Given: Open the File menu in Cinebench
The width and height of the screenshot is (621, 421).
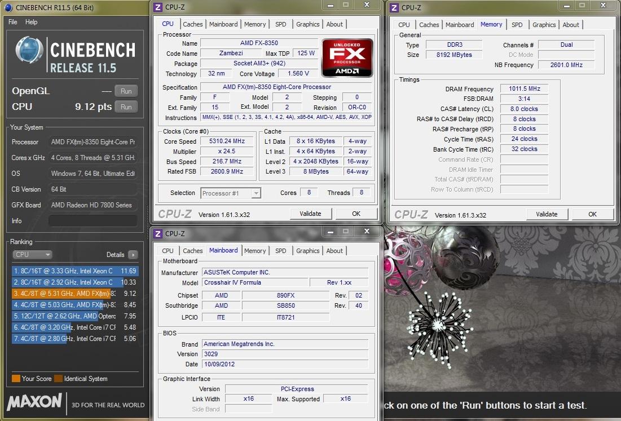Looking at the screenshot, I should point(12,22).
